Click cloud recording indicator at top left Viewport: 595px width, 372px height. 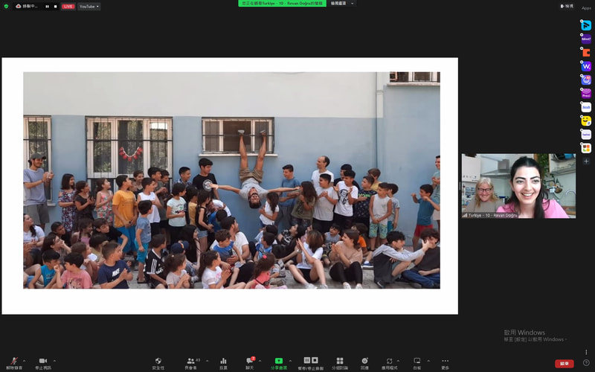coord(27,7)
